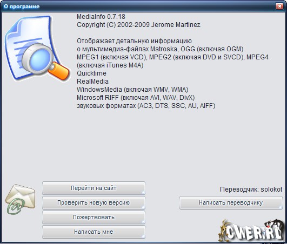Click the Пожертвовать donate button
Viewport: 287px width, 244px height.
tap(94, 217)
